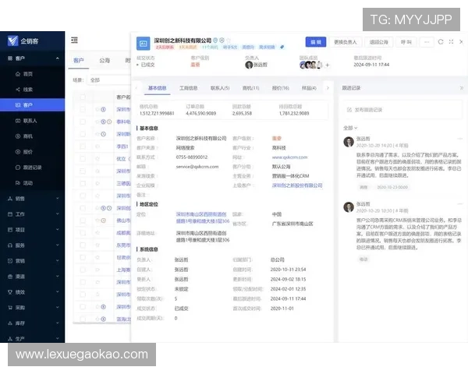Open the www.qxkcrm.com website link
468x374 pixels.
[x=289, y=157]
